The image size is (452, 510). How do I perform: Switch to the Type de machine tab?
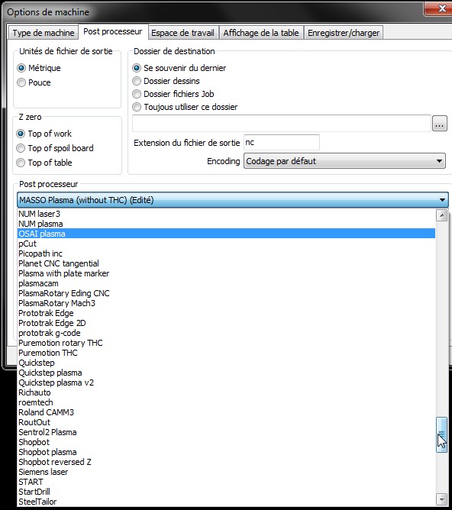[44, 33]
